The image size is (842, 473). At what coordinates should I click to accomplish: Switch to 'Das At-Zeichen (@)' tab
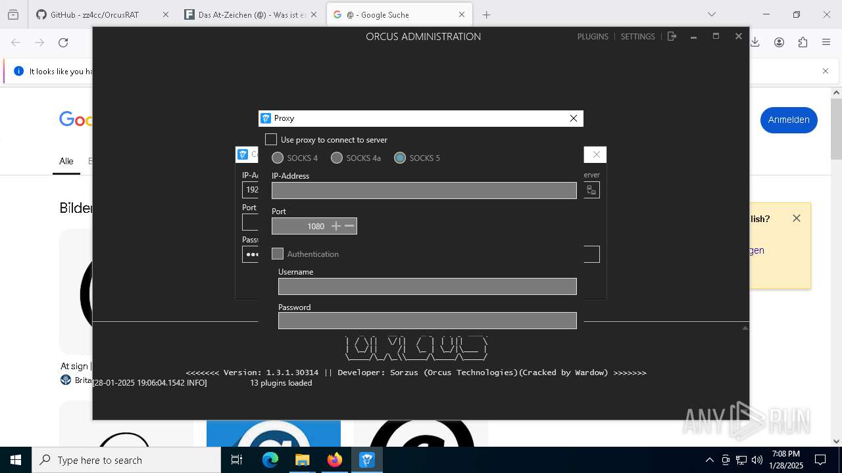251,14
